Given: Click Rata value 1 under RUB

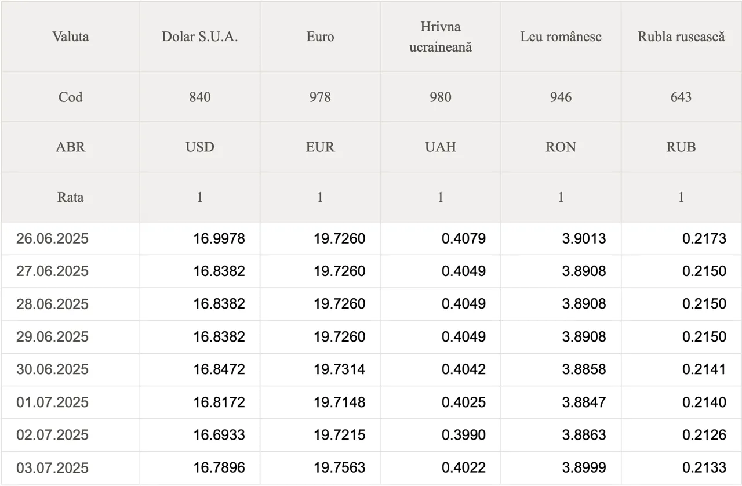Looking at the screenshot, I should pyautogui.click(x=681, y=197).
